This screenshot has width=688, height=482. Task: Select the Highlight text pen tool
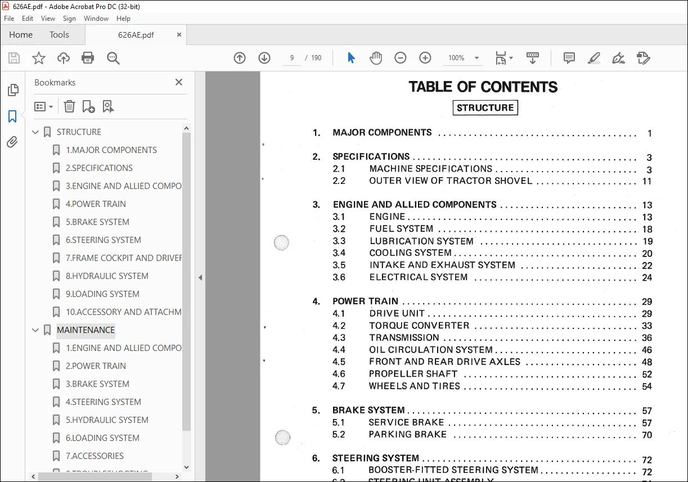click(593, 58)
